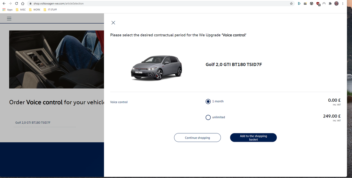Reload the current page
This screenshot has width=352, height=178.
[16, 4]
